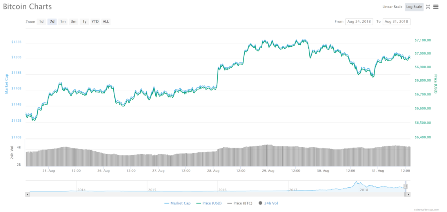Click the $6,400.00 price axis label
Viewport: 447px width, 212px height.
coord(423,137)
